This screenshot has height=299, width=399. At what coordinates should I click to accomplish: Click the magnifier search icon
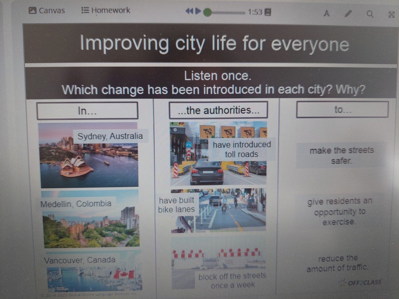[370, 14]
